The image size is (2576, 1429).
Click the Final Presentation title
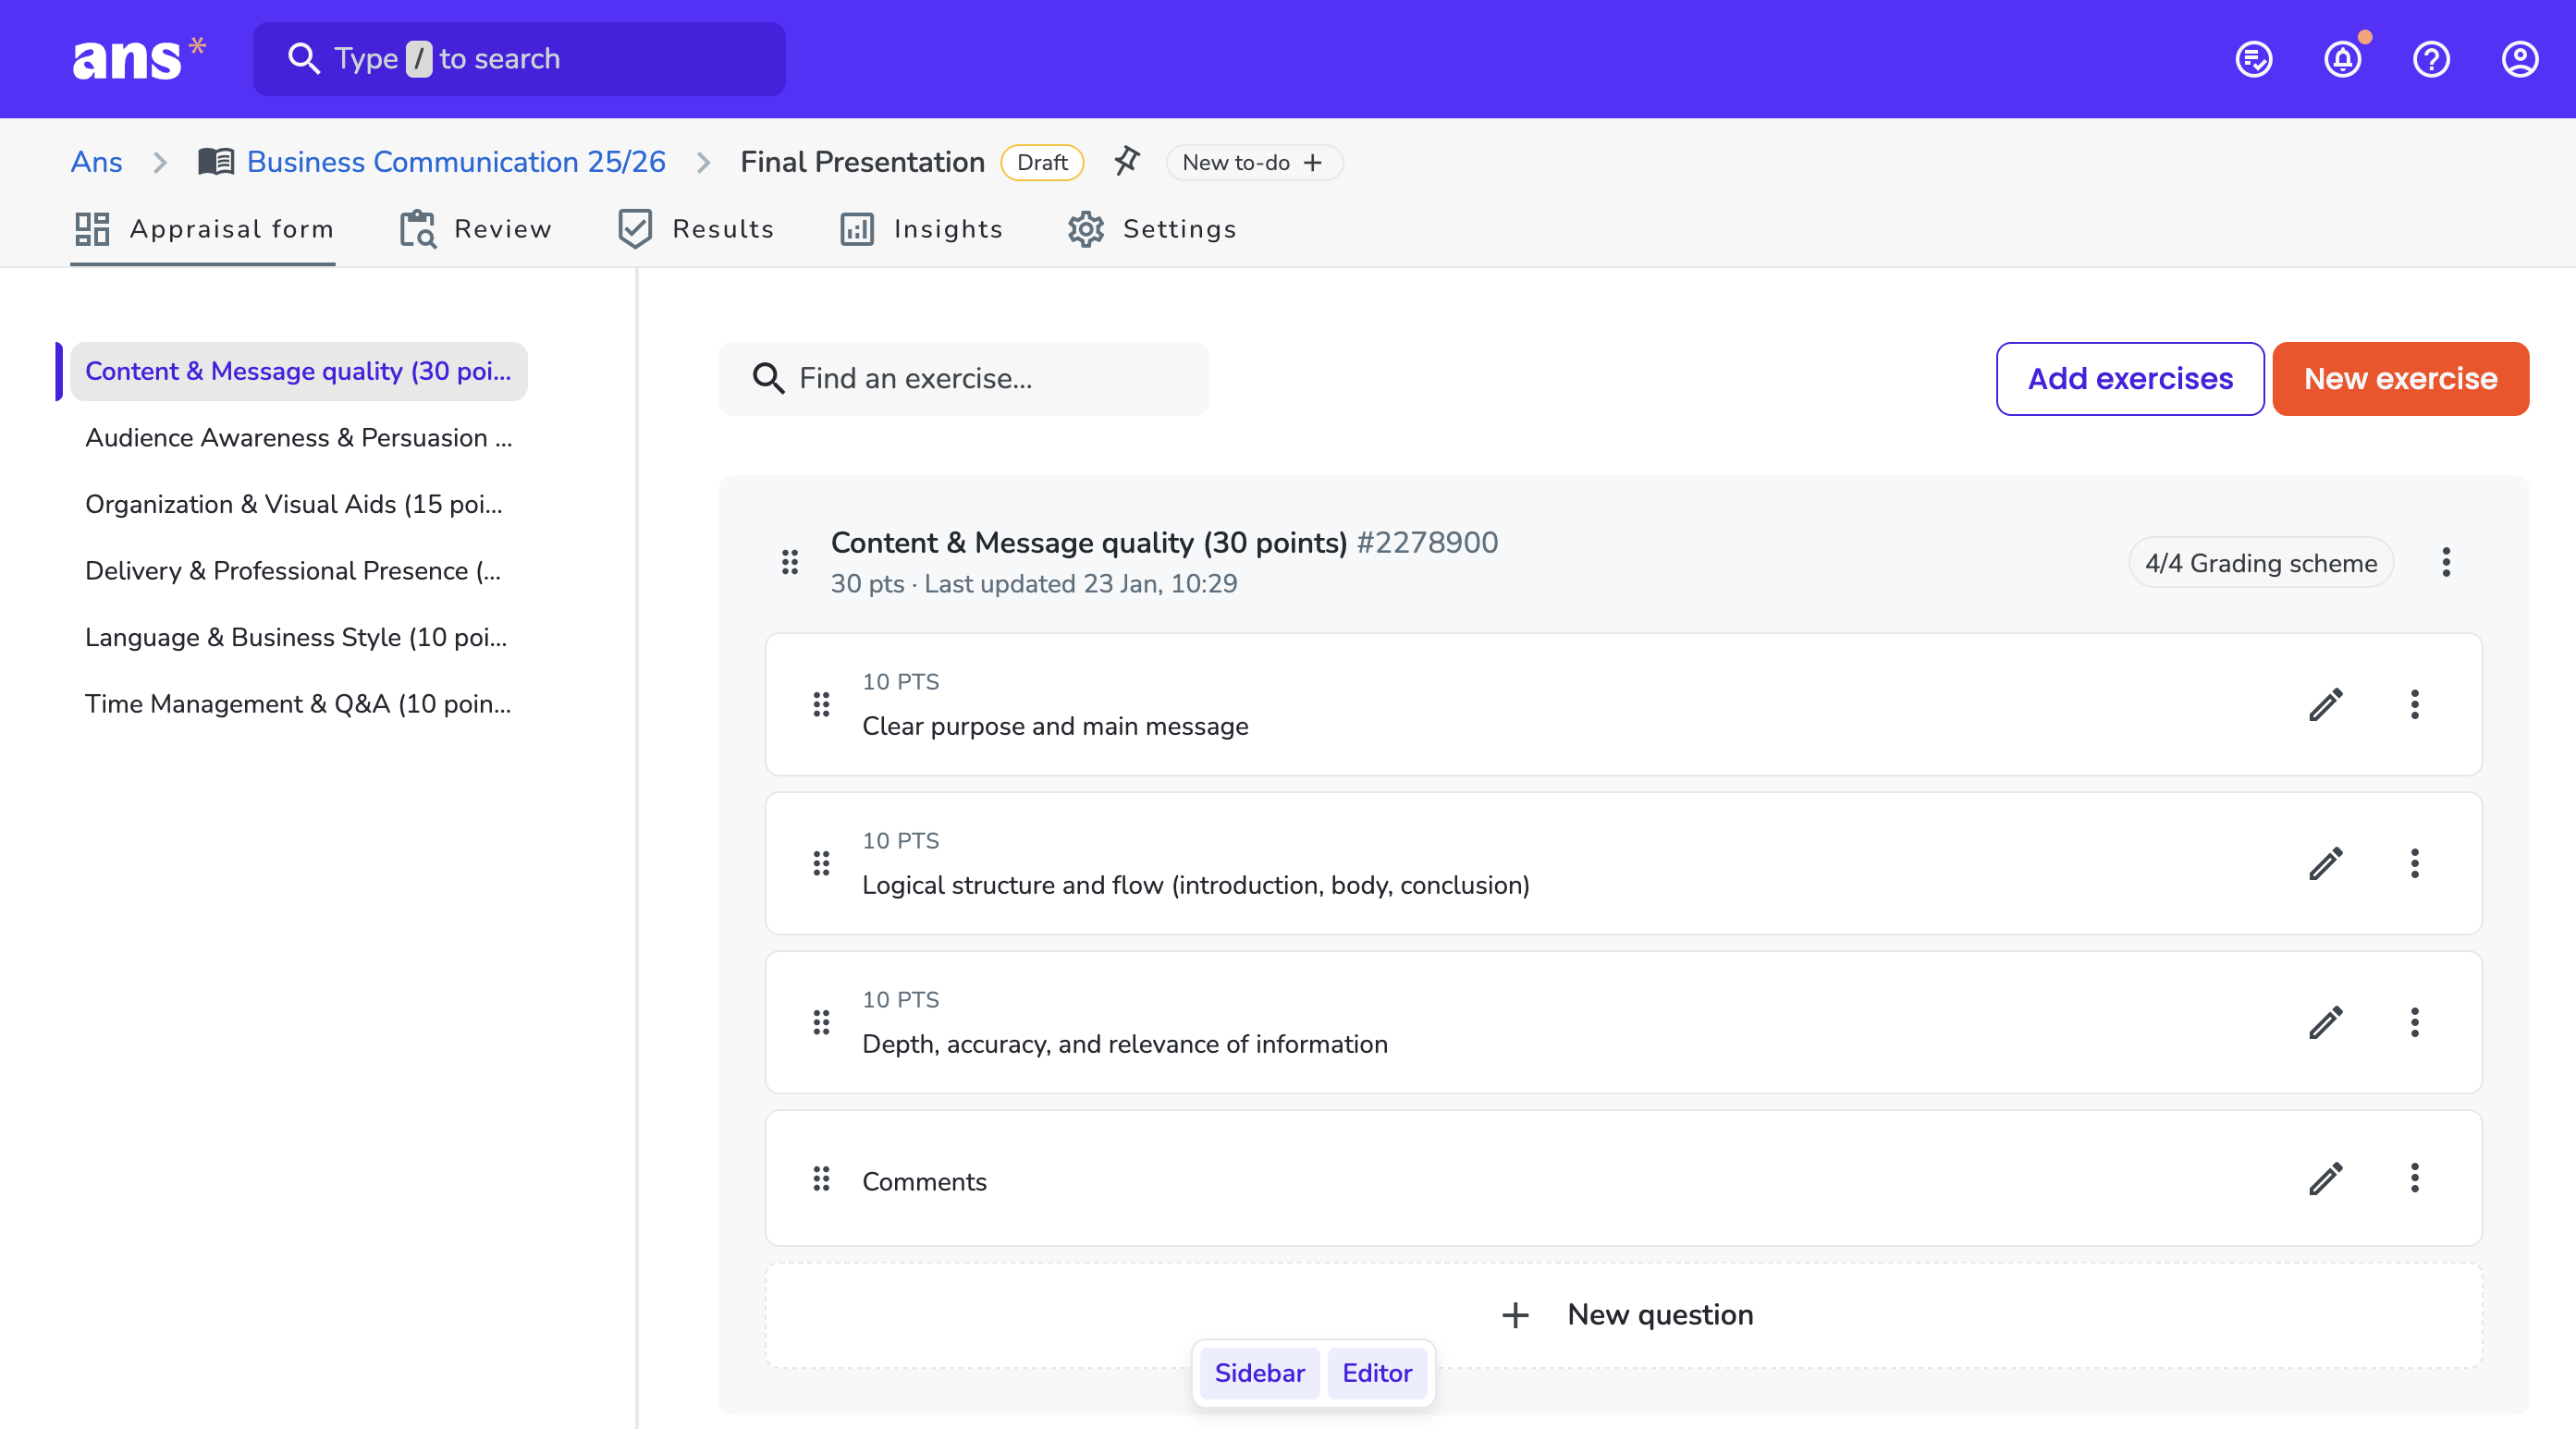pos(862,162)
